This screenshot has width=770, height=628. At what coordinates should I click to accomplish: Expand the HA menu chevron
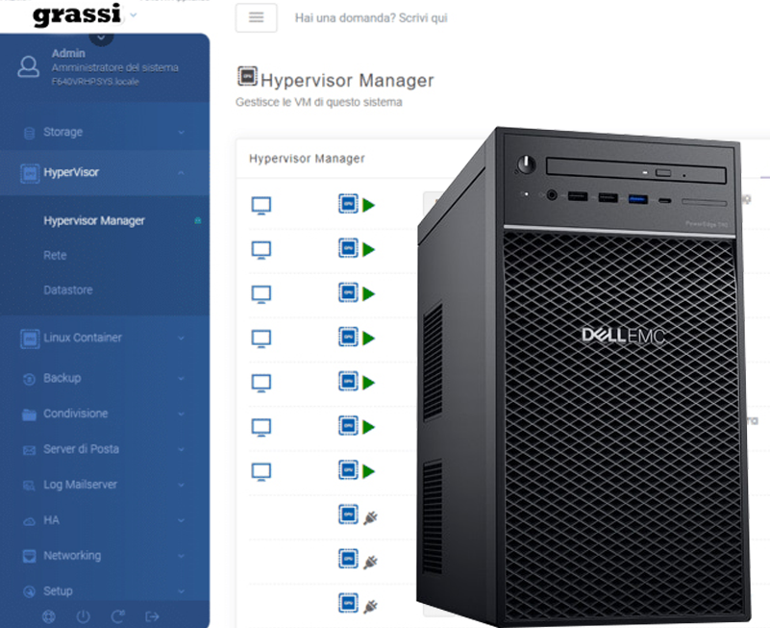[x=182, y=520]
